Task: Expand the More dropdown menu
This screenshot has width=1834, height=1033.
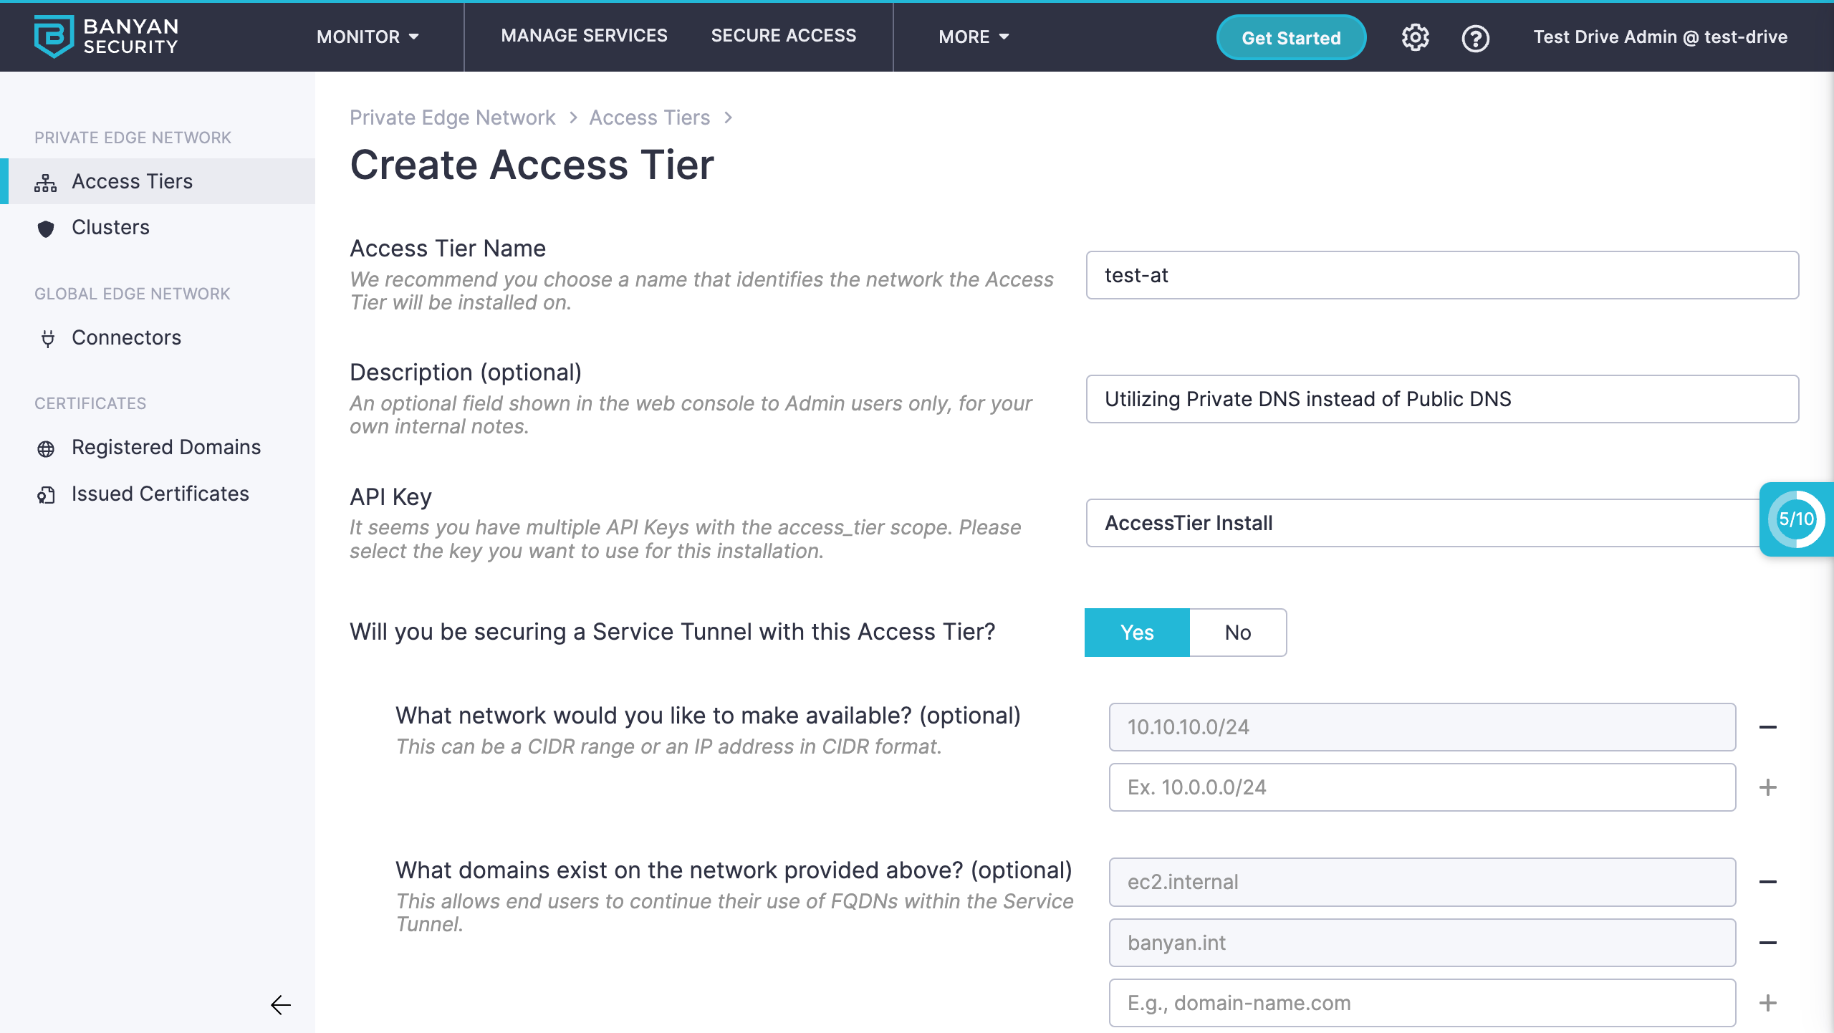Action: click(974, 37)
